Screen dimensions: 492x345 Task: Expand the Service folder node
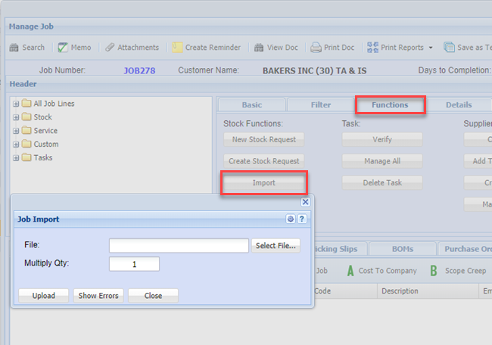(15, 131)
